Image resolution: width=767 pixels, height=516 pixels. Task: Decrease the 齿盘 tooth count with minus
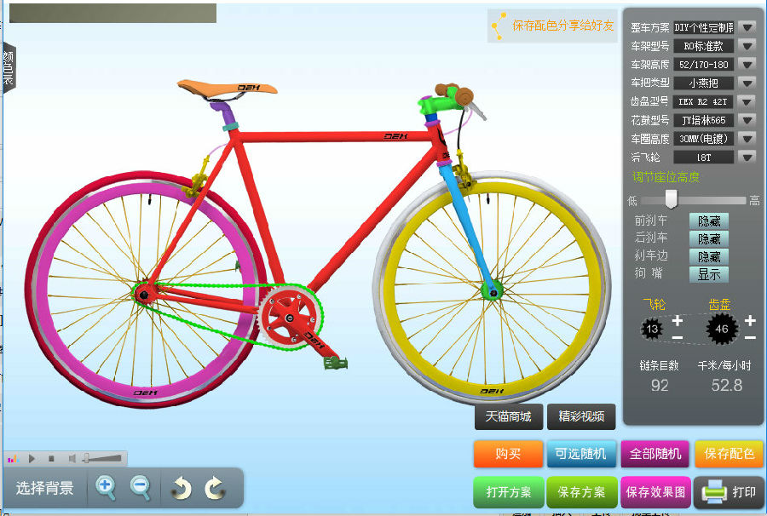coord(750,338)
